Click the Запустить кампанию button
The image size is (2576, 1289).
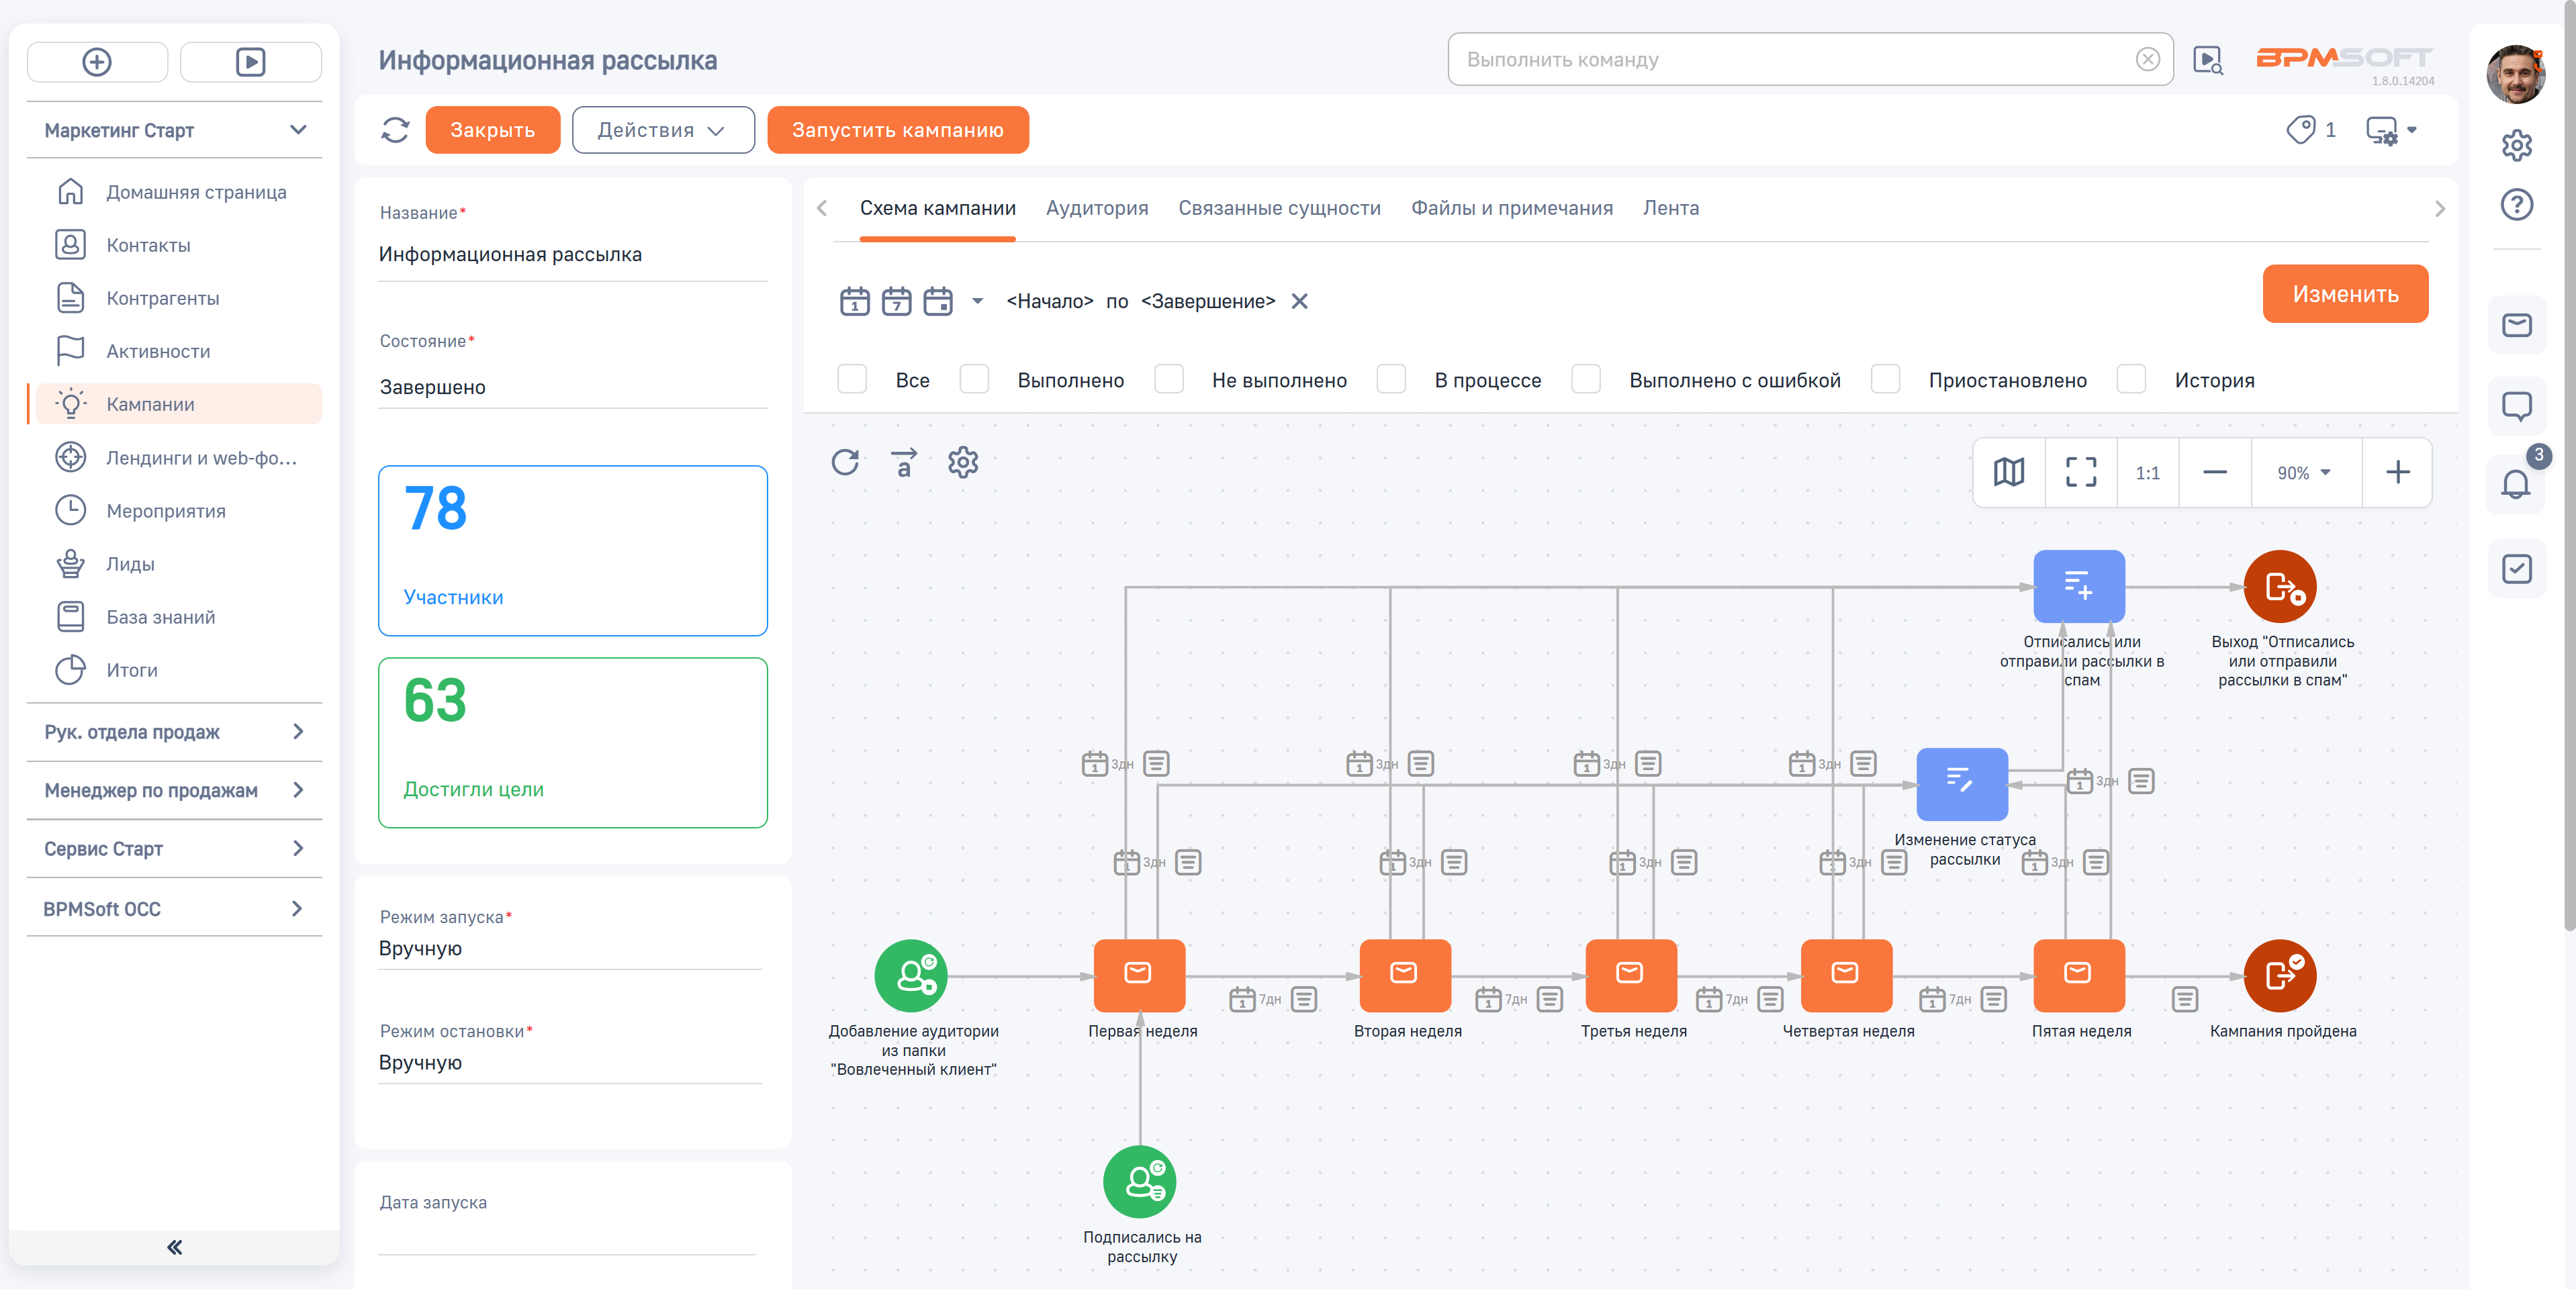tap(897, 130)
